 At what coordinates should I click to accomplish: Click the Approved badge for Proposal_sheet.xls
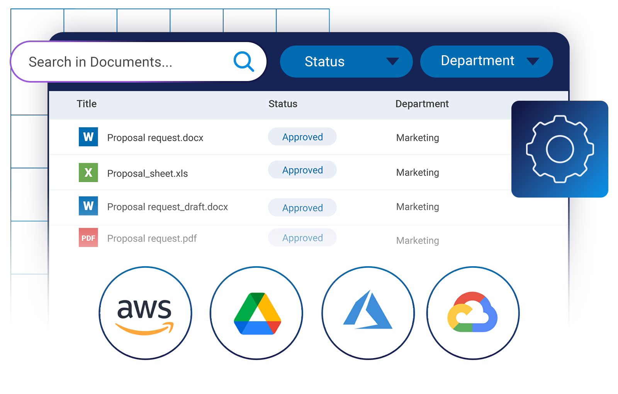302,170
